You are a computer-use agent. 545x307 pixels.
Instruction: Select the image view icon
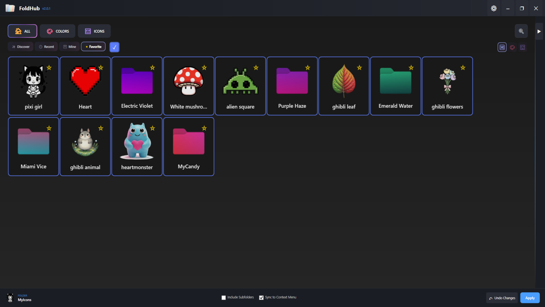pyautogui.click(x=523, y=47)
